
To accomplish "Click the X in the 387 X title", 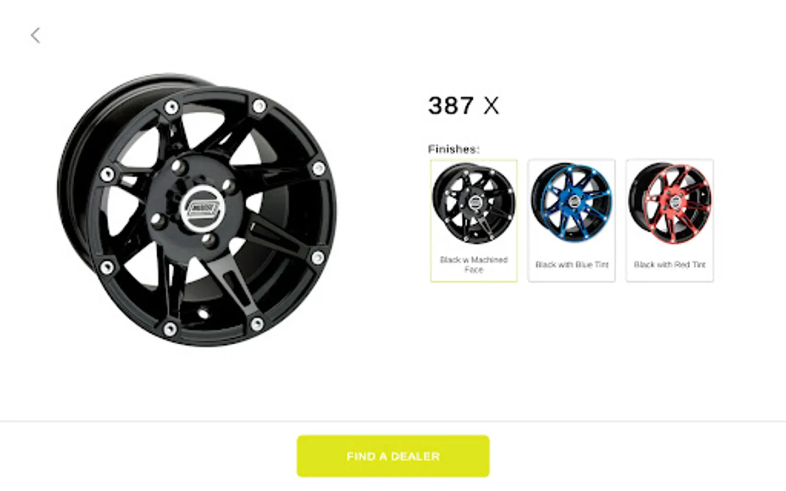I will pyautogui.click(x=491, y=106).
